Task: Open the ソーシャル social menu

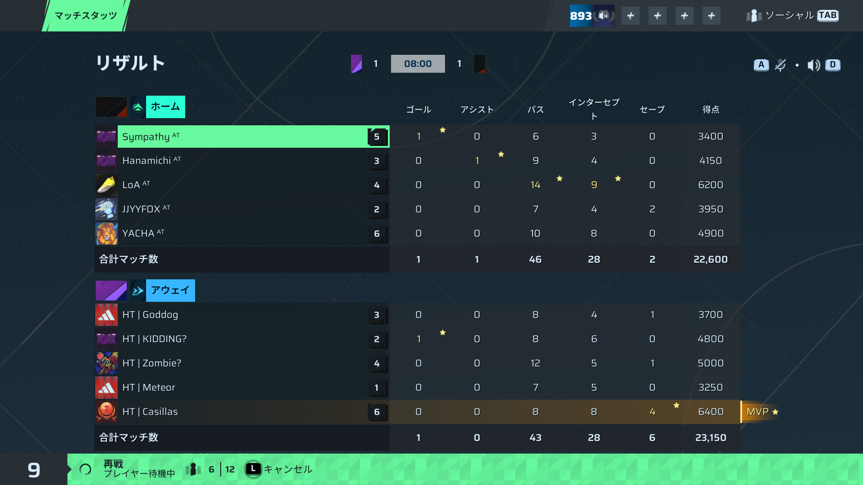Action: tap(792, 16)
